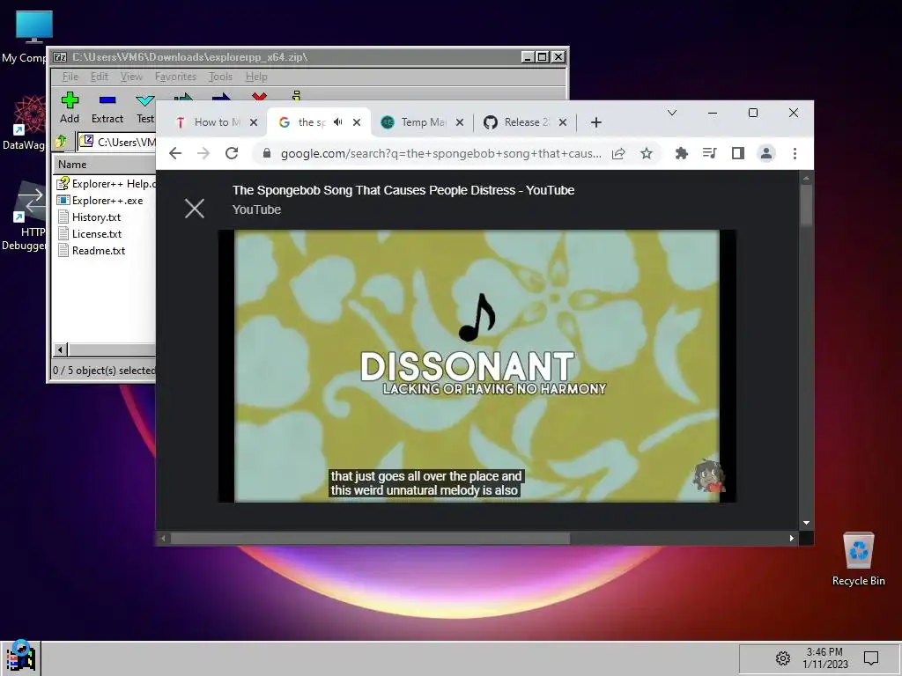The width and height of the screenshot is (902, 676).
Task: Sort 7-Zip list by Name column
Action: pos(104,165)
